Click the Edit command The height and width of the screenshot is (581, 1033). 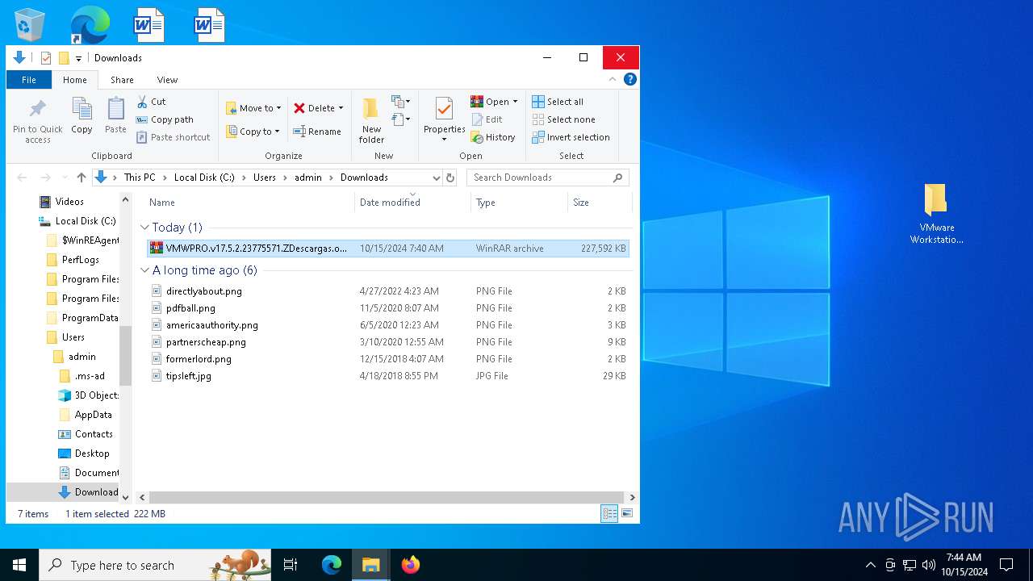point(487,119)
